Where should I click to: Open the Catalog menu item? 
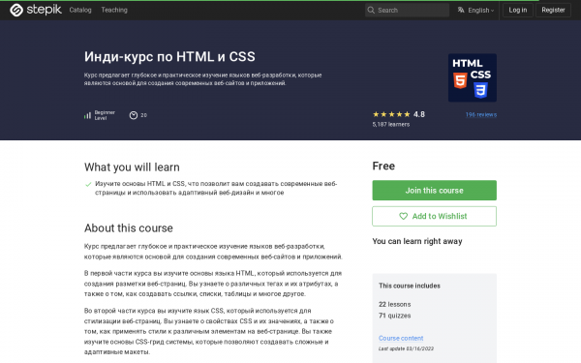tap(80, 10)
